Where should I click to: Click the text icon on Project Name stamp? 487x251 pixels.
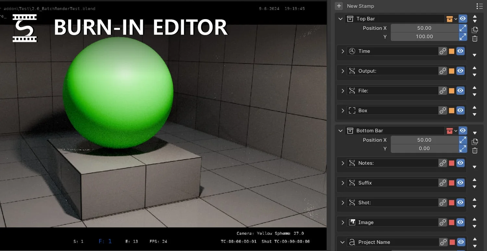tap(352, 242)
